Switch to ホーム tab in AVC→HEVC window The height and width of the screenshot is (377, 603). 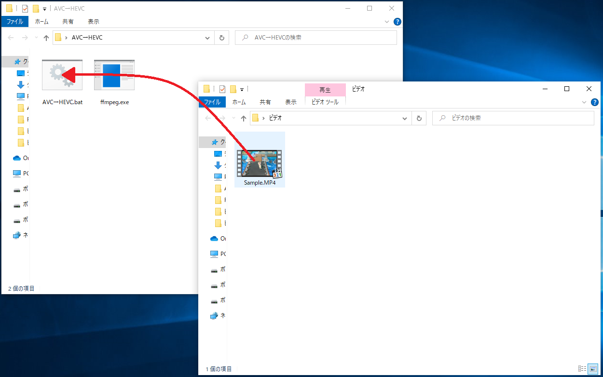(x=42, y=21)
